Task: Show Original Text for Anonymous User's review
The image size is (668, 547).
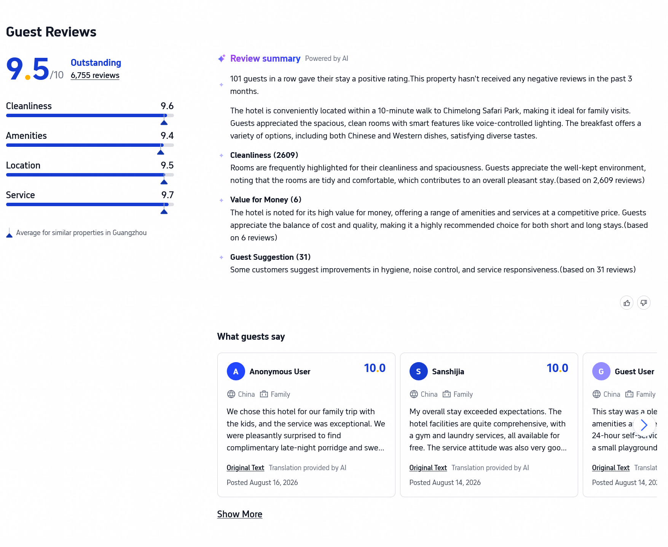Action: pyautogui.click(x=246, y=468)
